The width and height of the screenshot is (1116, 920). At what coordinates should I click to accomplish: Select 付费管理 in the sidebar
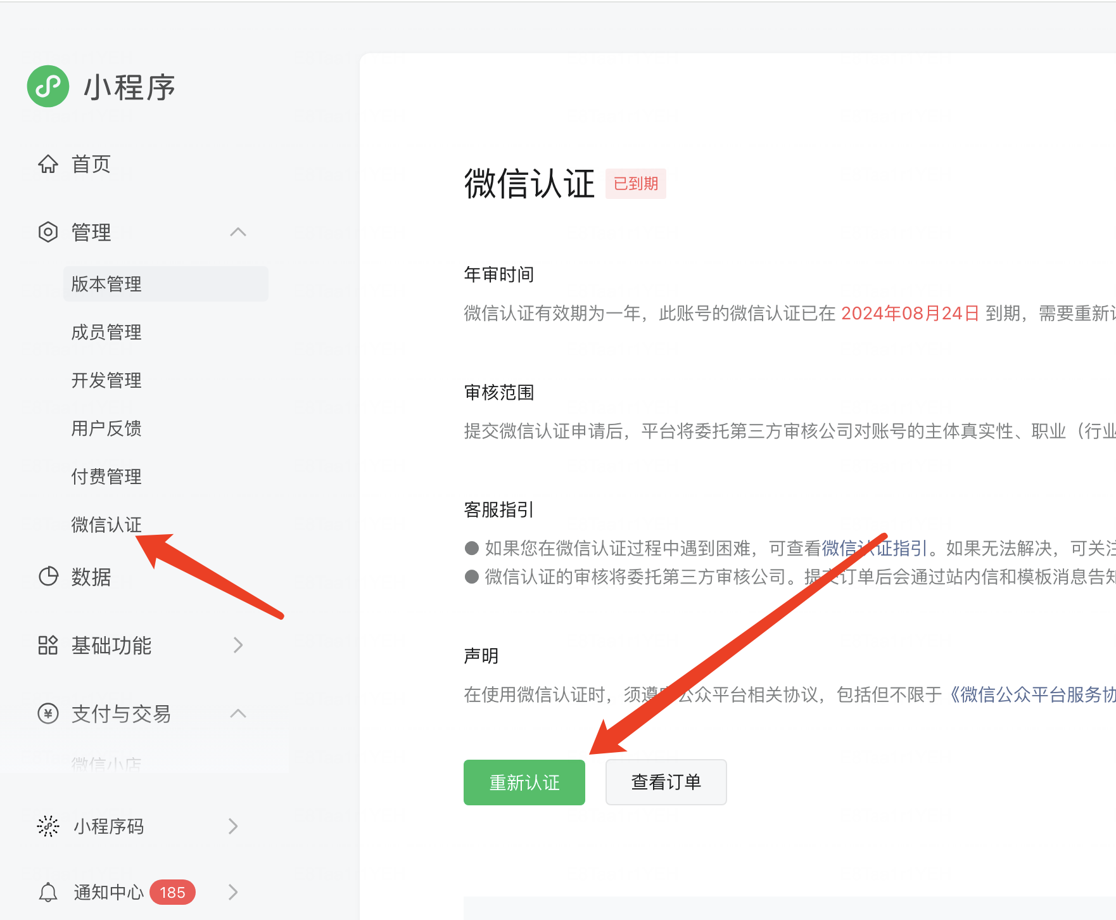click(106, 476)
